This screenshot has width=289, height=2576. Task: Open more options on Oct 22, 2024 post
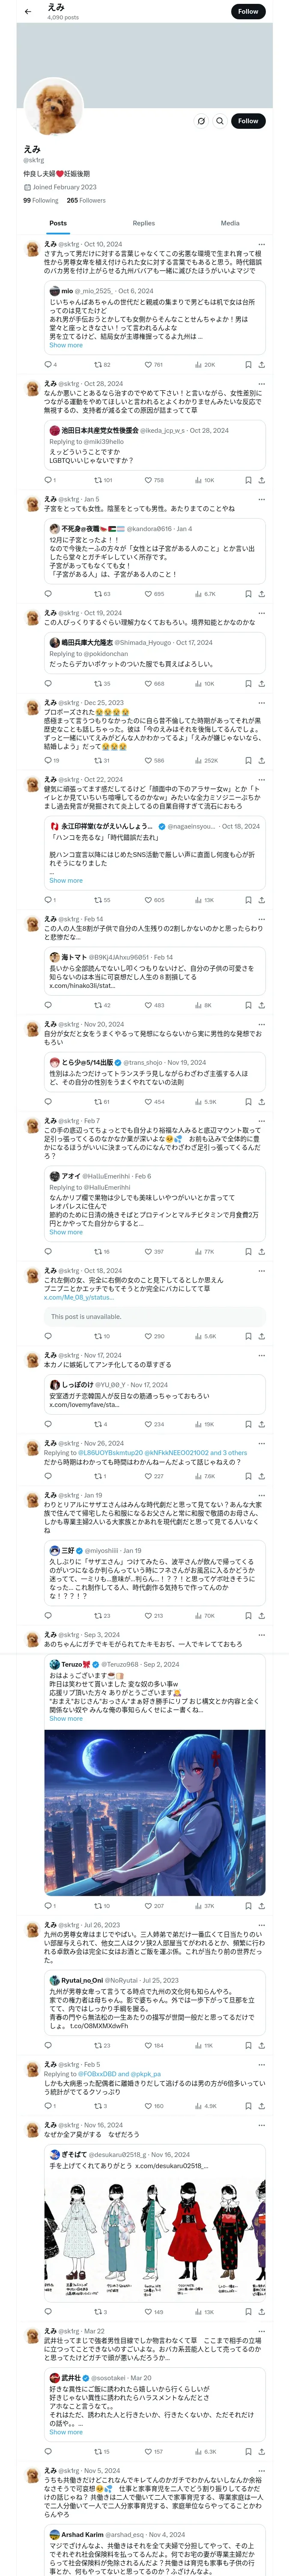click(261, 780)
